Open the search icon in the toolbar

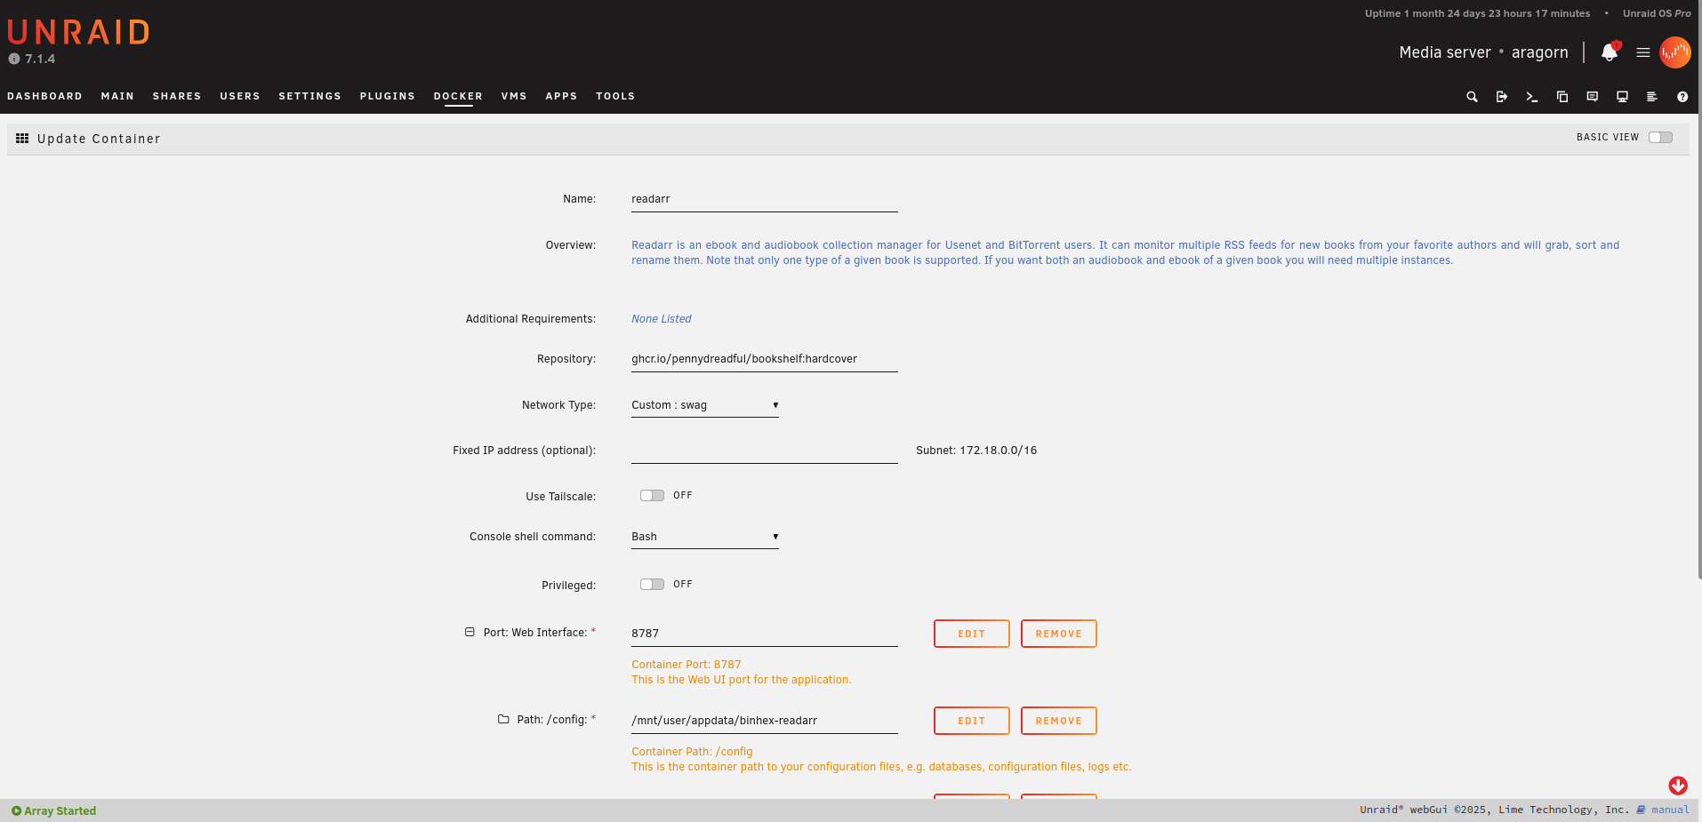tap(1472, 97)
